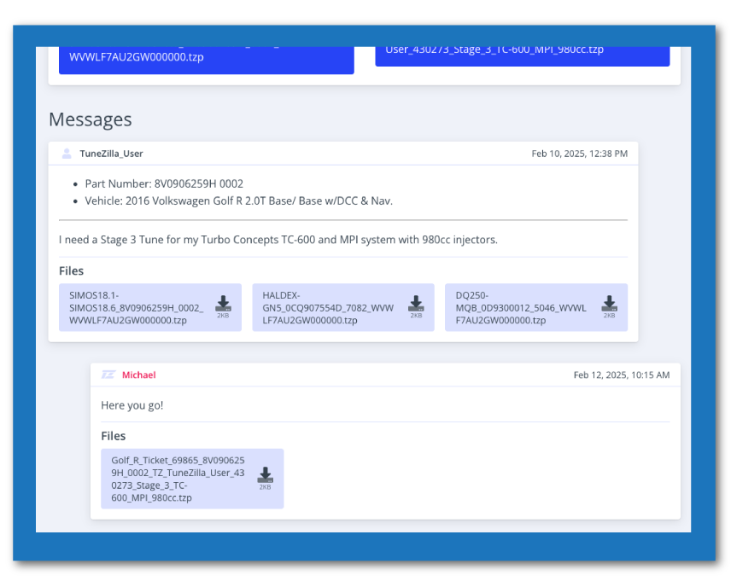Click the blue WVWLF7AU2GW000000.tzp file button
Image resolution: width=731 pixels, height=587 pixels.
(x=207, y=60)
